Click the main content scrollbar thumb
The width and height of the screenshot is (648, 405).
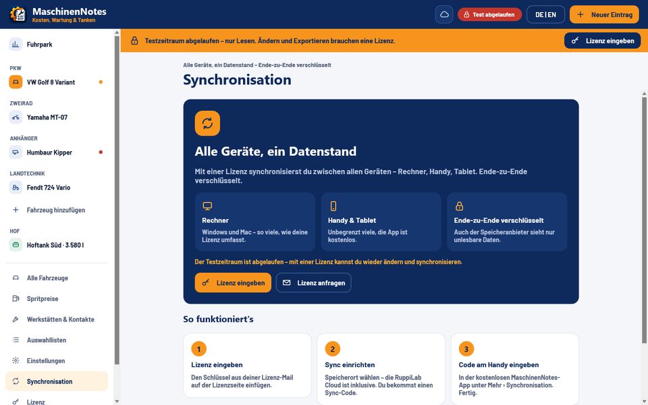click(644, 220)
